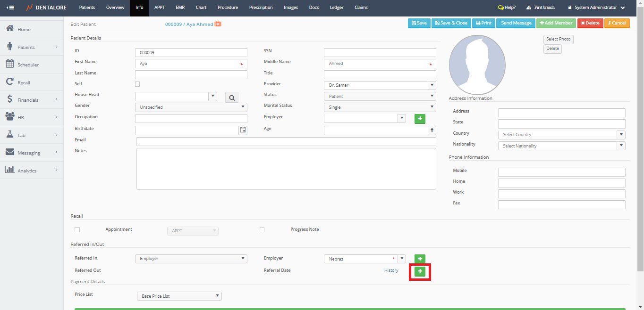
Task: Open the Help chat icon
Action: click(x=500, y=8)
